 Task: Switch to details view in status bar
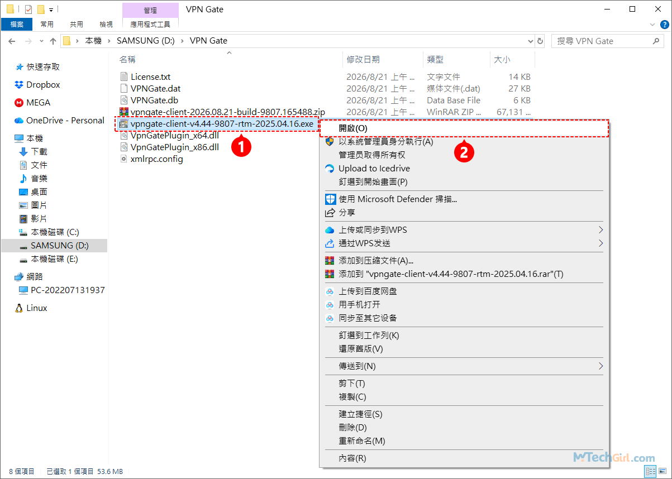pos(650,472)
